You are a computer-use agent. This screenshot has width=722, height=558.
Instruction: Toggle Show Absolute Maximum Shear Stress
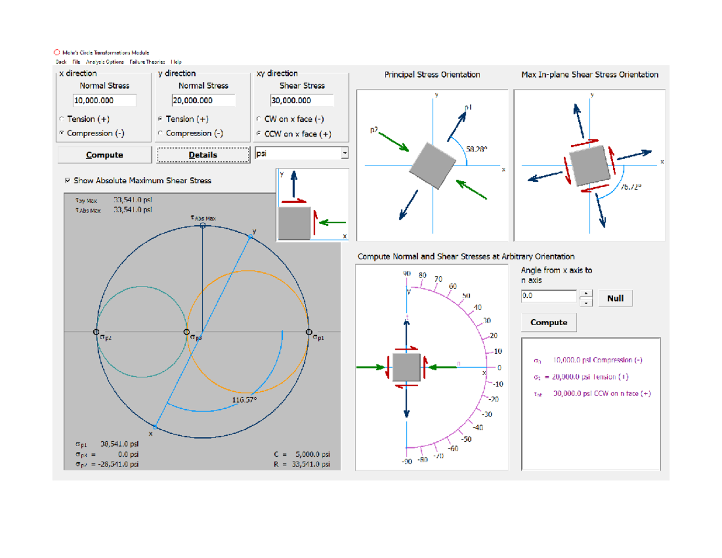pos(66,180)
